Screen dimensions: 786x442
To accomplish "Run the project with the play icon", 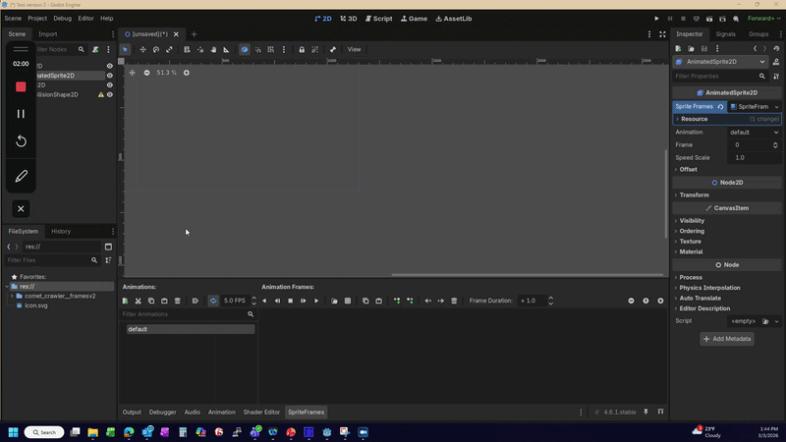I will tap(657, 19).
